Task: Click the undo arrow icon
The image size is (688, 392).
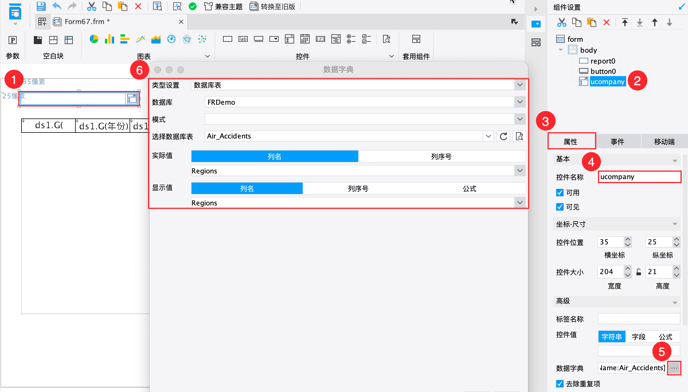Action: pos(57,6)
